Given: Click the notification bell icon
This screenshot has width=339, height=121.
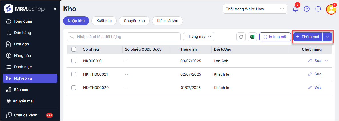Looking at the screenshot, I should pos(295,9).
